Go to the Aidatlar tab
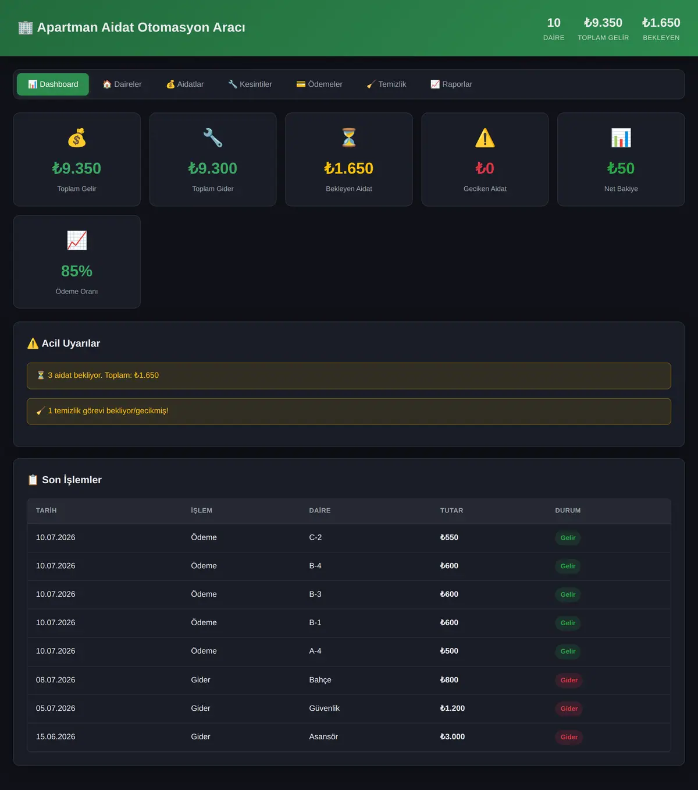This screenshot has width=698, height=790. point(185,84)
